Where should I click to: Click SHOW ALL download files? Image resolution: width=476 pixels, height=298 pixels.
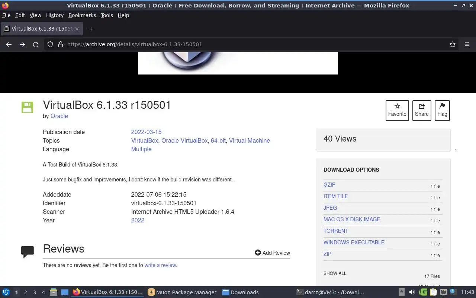pos(335,273)
